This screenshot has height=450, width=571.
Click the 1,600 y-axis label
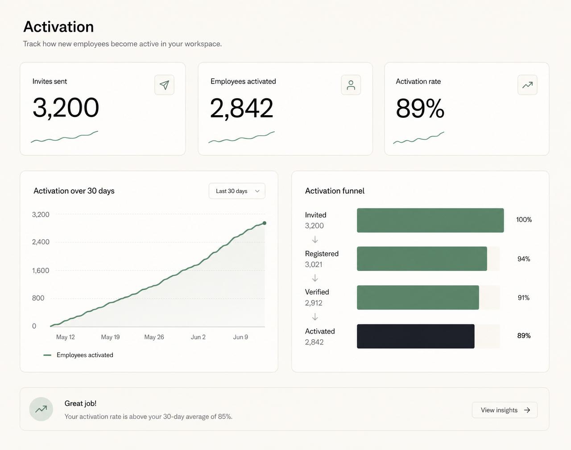pos(41,271)
